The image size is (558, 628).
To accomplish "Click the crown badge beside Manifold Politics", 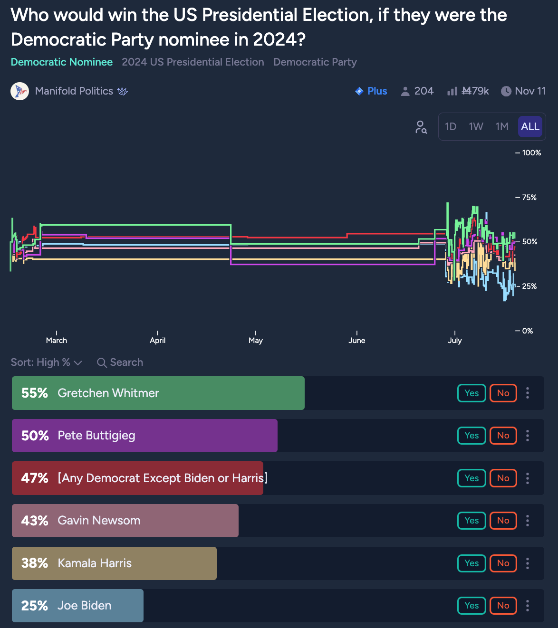I will click(123, 91).
